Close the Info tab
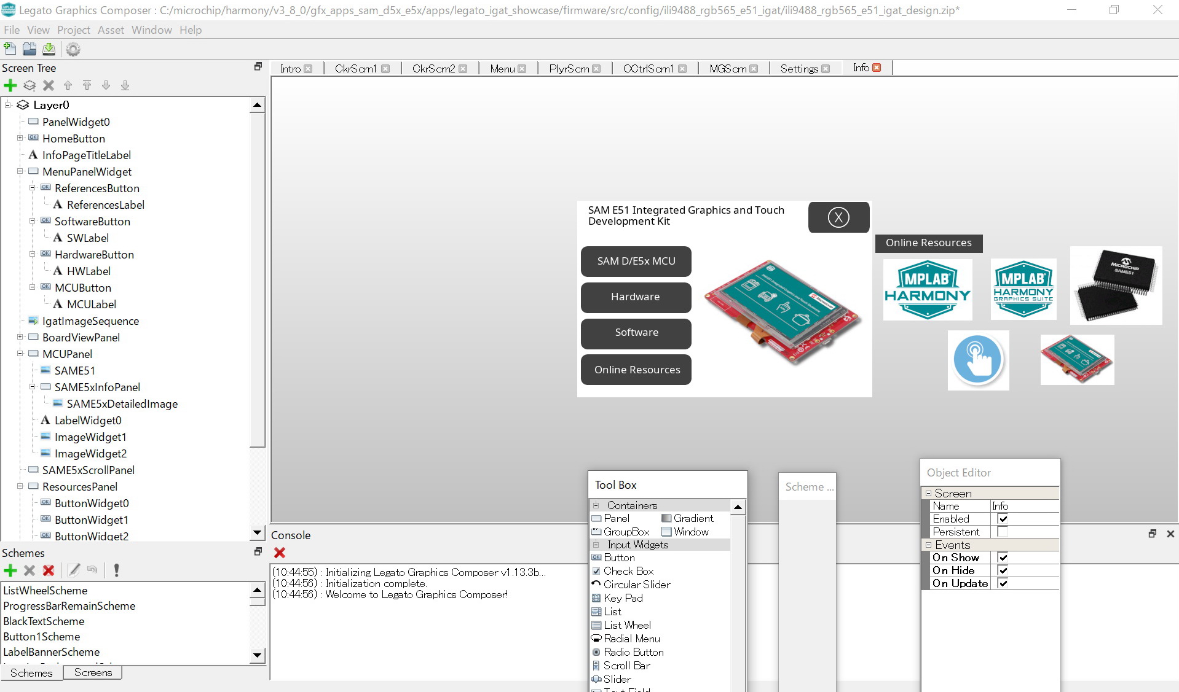Viewport: 1179px width, 692px height. (x=877, y=68)
